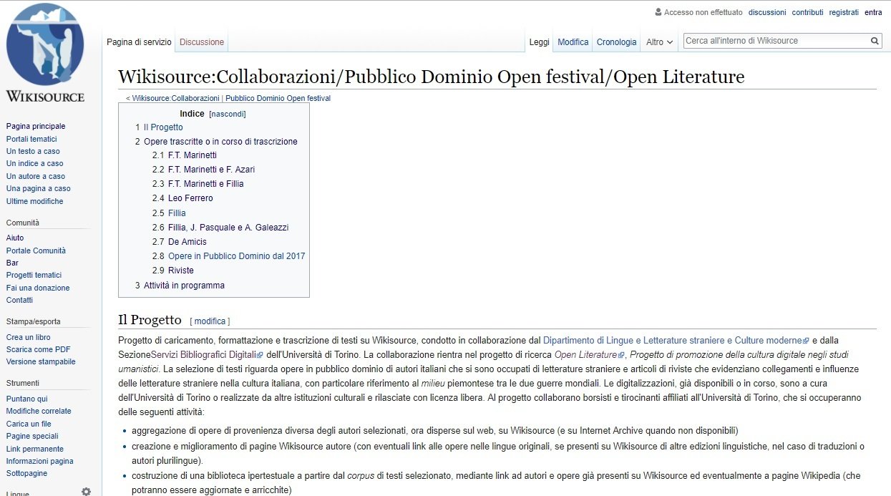The image size is (891, 496).
Task: Open the Modifica tab
Action: tap(573, 42)
